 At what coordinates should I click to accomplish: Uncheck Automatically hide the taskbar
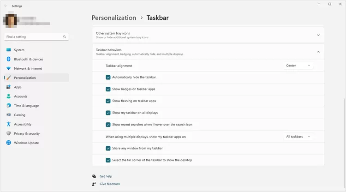tap(108, 77)
